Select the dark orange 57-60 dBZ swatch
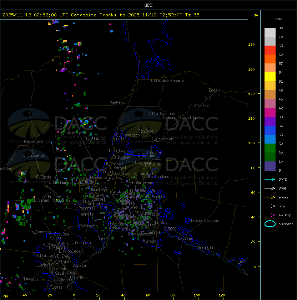297x300 pixels. coord(270,59)
